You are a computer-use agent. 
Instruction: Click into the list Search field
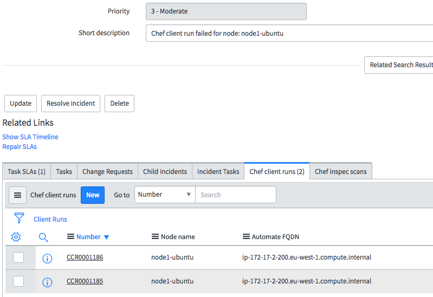[x=236, y=195]
